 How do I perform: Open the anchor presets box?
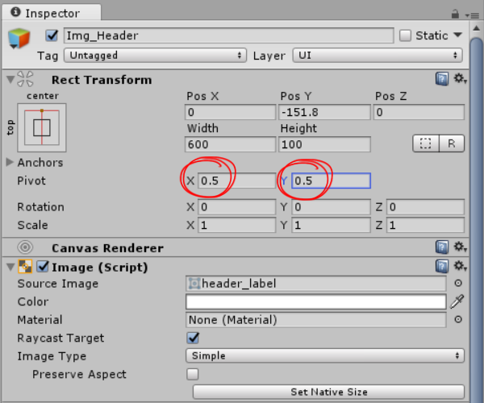[x=42, y=127]
